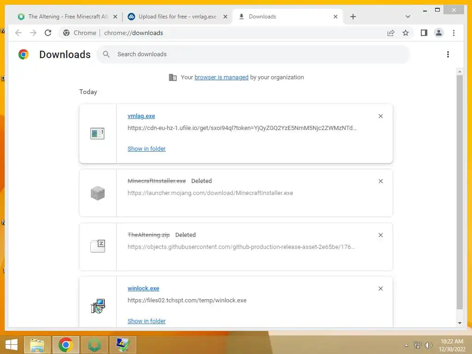Show hidden system tray icons
472x354 pixels.
tap(406, 345)
